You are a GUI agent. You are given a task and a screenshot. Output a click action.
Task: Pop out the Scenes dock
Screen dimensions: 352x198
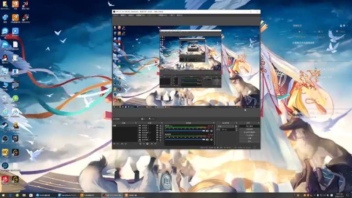click(136, 123)
